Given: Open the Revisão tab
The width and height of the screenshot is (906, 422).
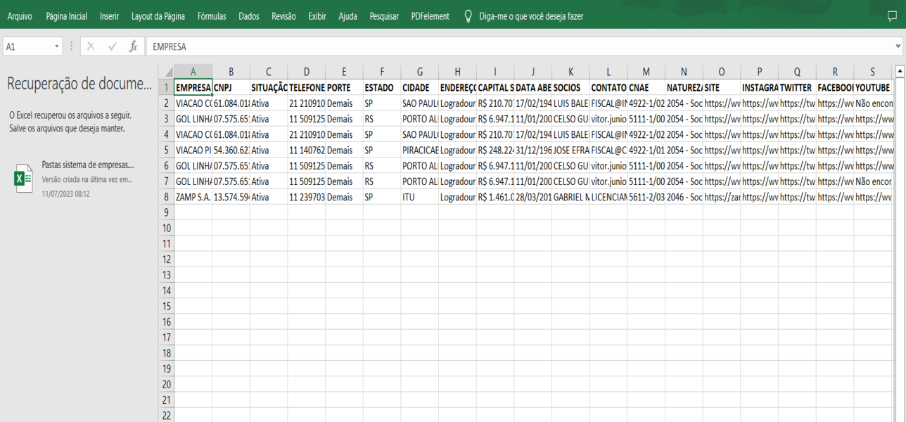Looking at the screenshot, I should pyautogui.click(x=283, y=16).
